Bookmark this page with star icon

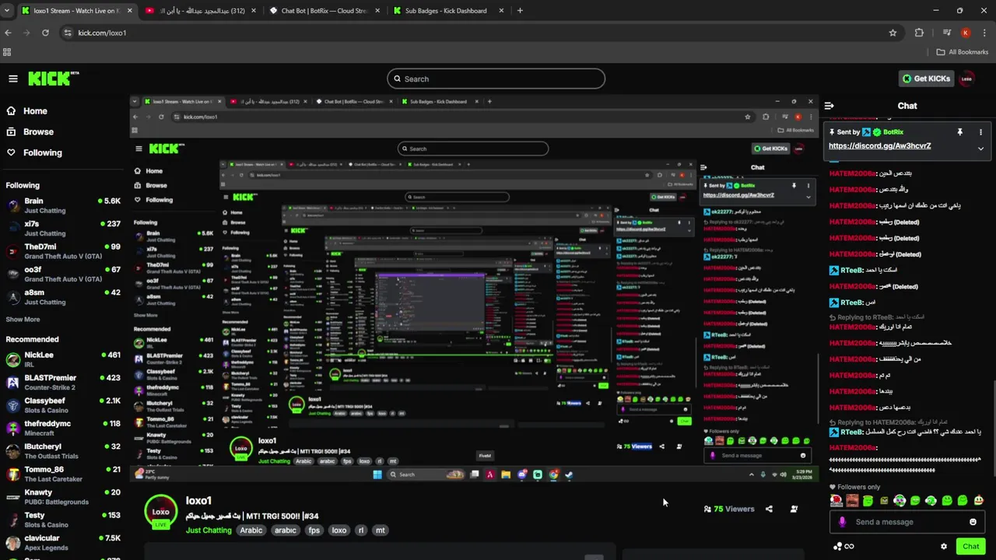(x=893, y=33)
